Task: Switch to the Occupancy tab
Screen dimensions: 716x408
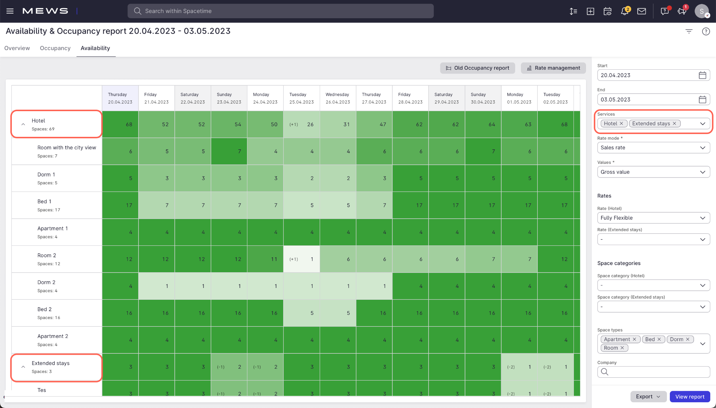Action: (55, 48)
